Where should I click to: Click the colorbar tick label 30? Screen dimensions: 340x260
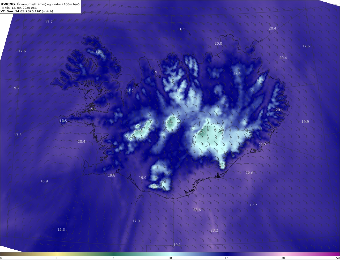coord(283,258)
